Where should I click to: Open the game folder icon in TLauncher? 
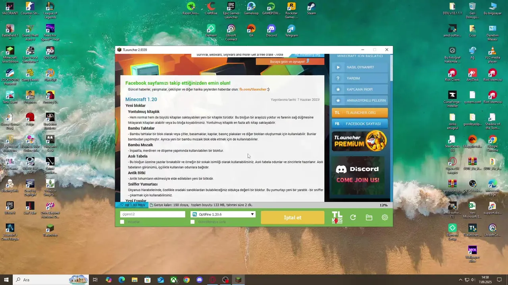click(x=369, y=217)
